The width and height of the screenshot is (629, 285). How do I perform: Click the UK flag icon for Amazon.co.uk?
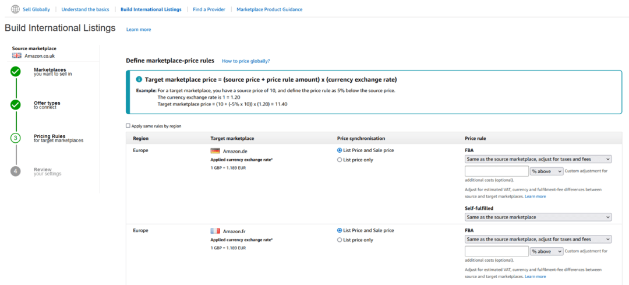[x=17, y=55]
